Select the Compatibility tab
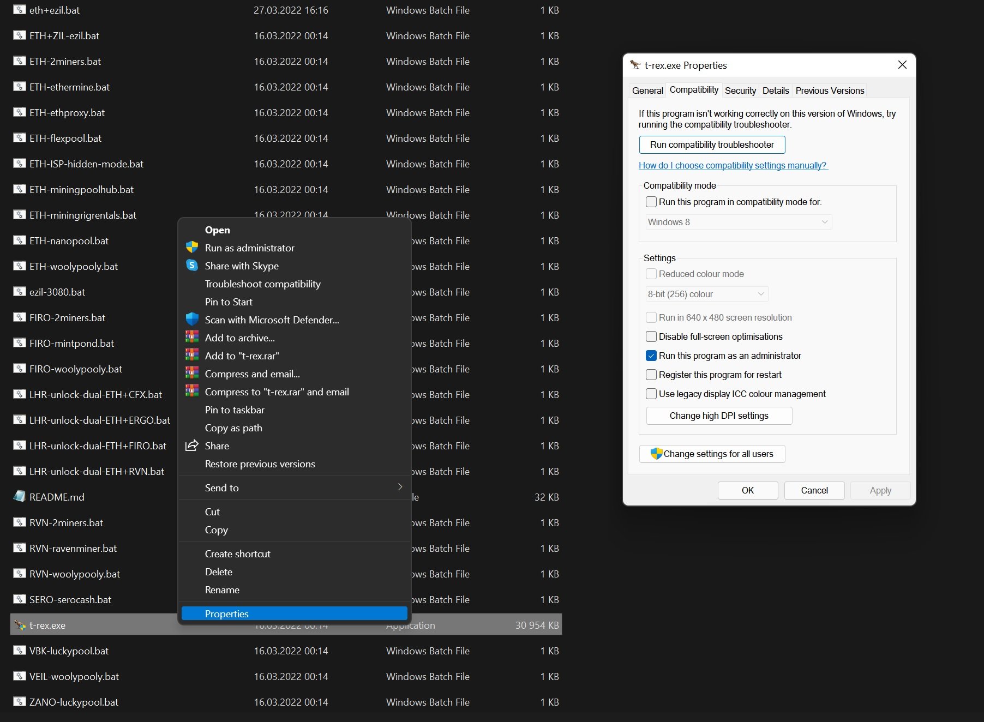 pyautogui.click(x=694, y=90)
